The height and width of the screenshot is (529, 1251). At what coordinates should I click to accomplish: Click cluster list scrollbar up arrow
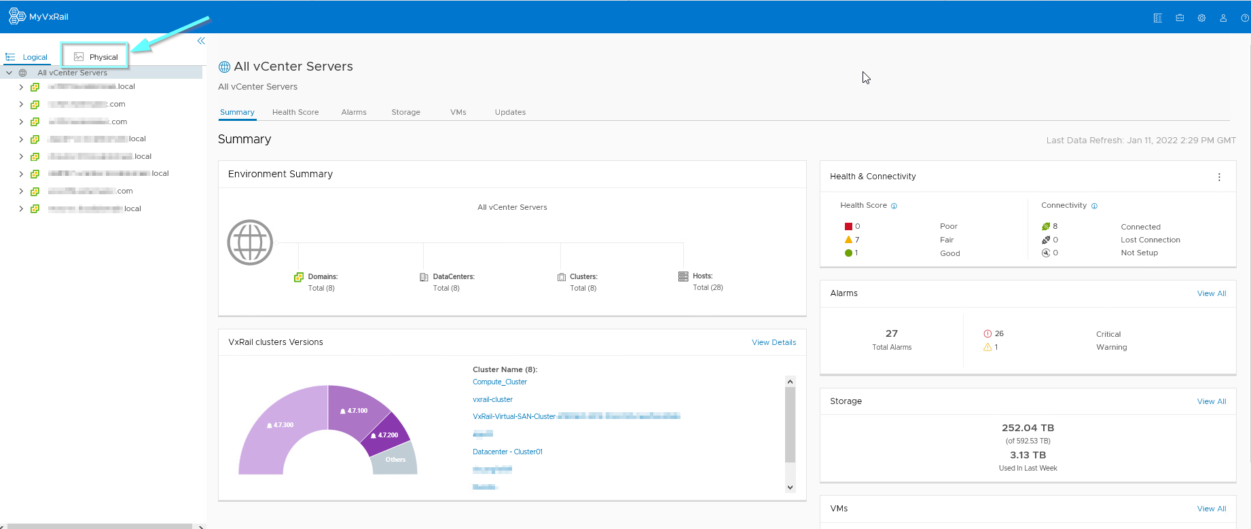click(790, 382)
